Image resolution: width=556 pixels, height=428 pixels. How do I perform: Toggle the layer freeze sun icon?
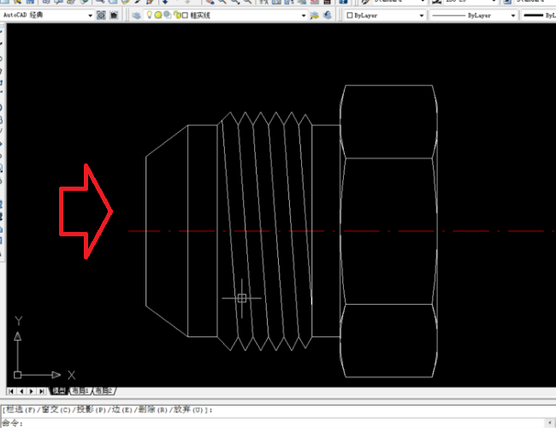158,15
